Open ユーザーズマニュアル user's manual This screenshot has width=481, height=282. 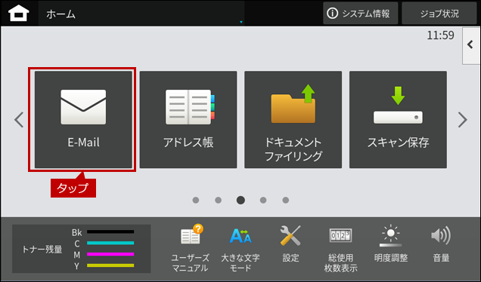click(191, 248)
